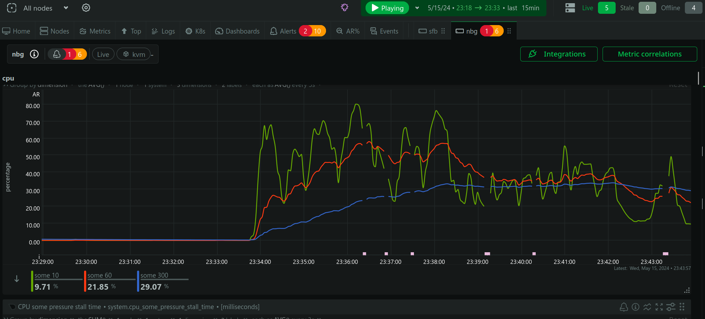705x319 pixels.
Task: Expand the pressure stall chart to fullscreen
Action: (x=659, y=307)
